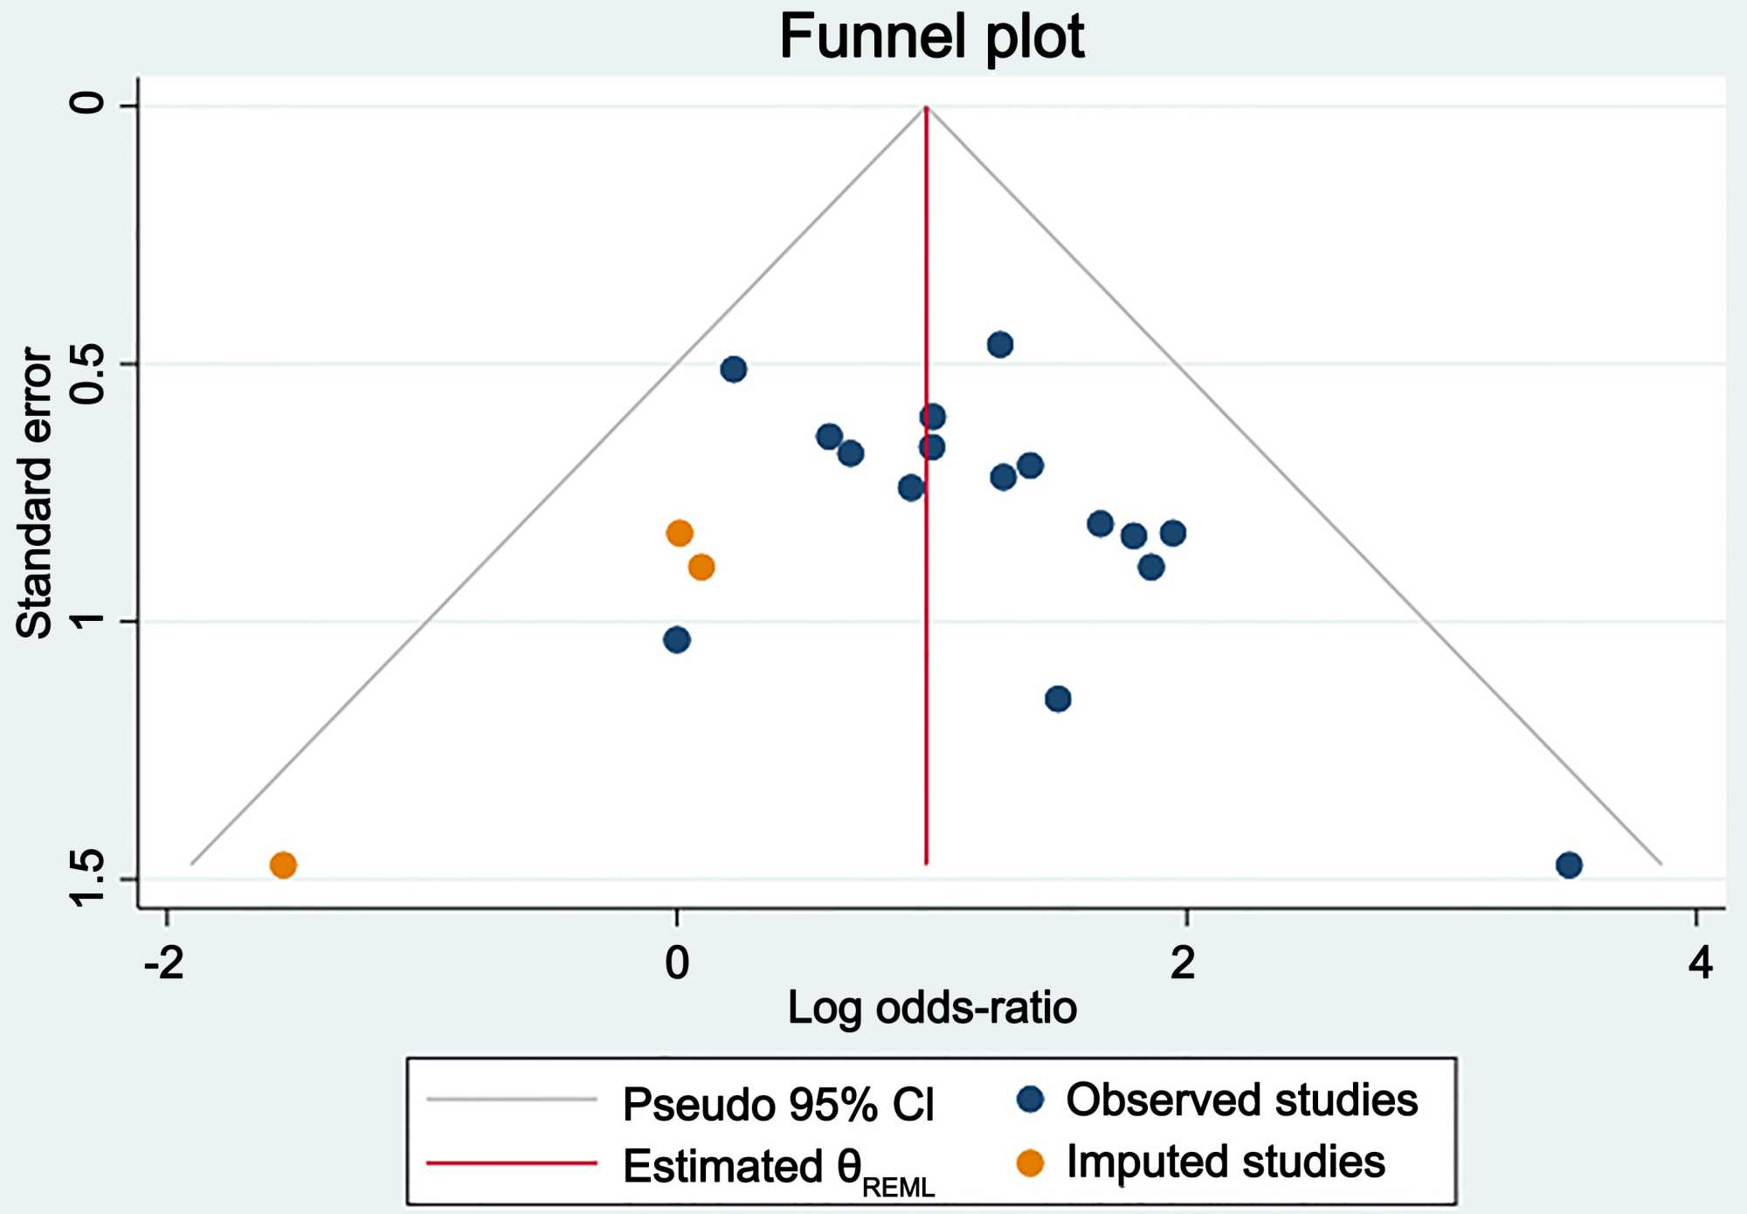Click the 'Standard error' y-axis label
The height and width of the screenshot is (1214, 1747).
tap(35, 493)
